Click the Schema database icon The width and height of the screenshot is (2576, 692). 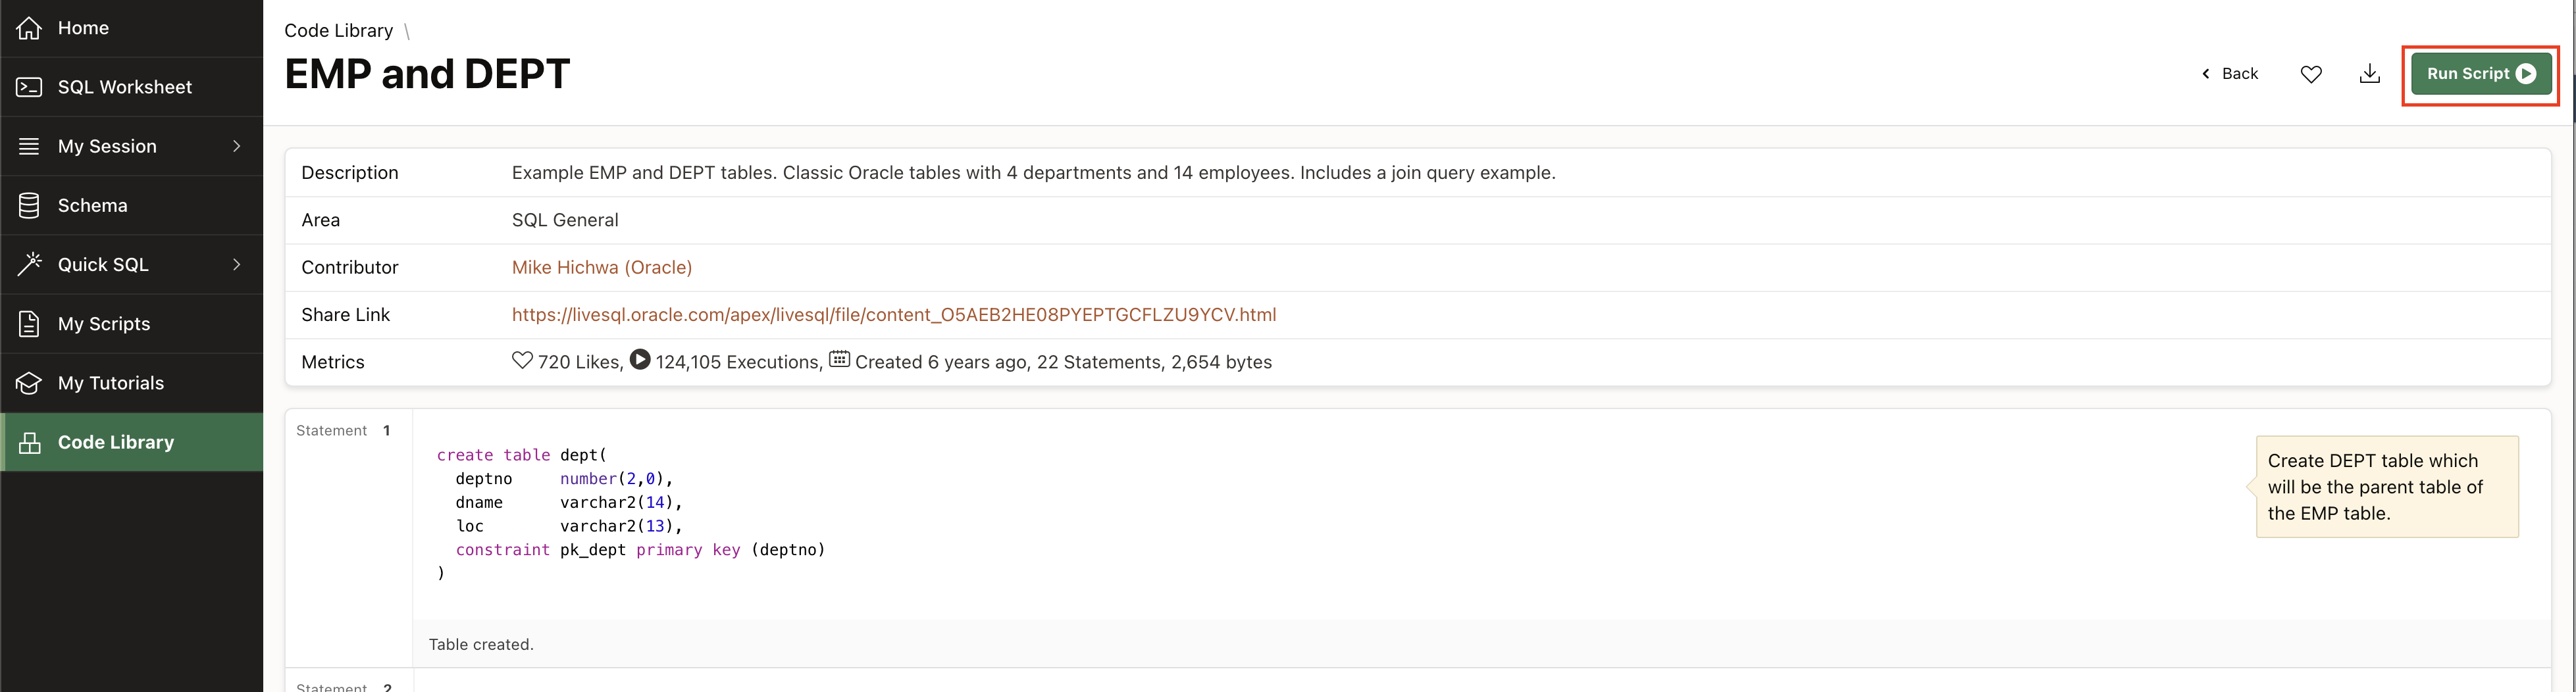[x=29, y=205]
